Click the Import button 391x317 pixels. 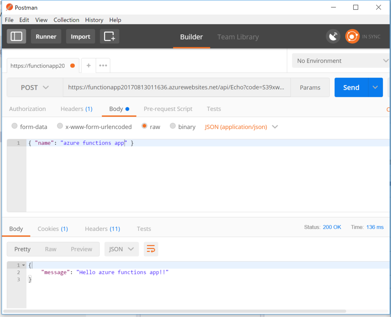click(x=81, y=36)
